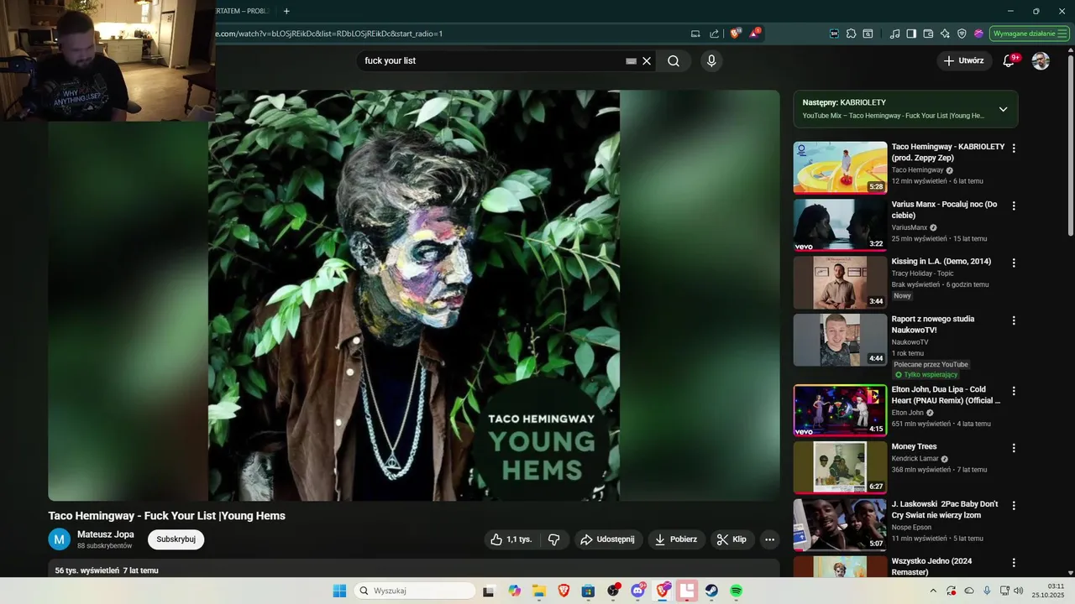1075x604 pixels.
Task: Open YouTube notifications bell
Action: point(1009,60)
